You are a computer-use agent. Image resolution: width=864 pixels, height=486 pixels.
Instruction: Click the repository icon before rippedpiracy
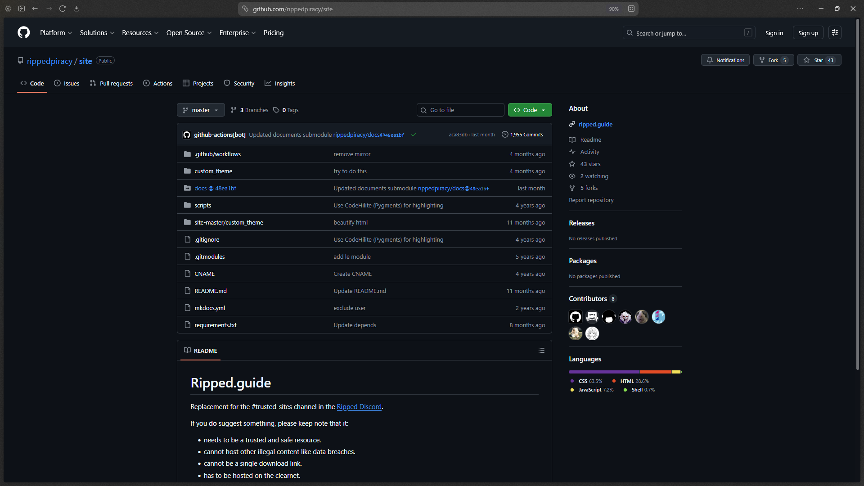20,61
